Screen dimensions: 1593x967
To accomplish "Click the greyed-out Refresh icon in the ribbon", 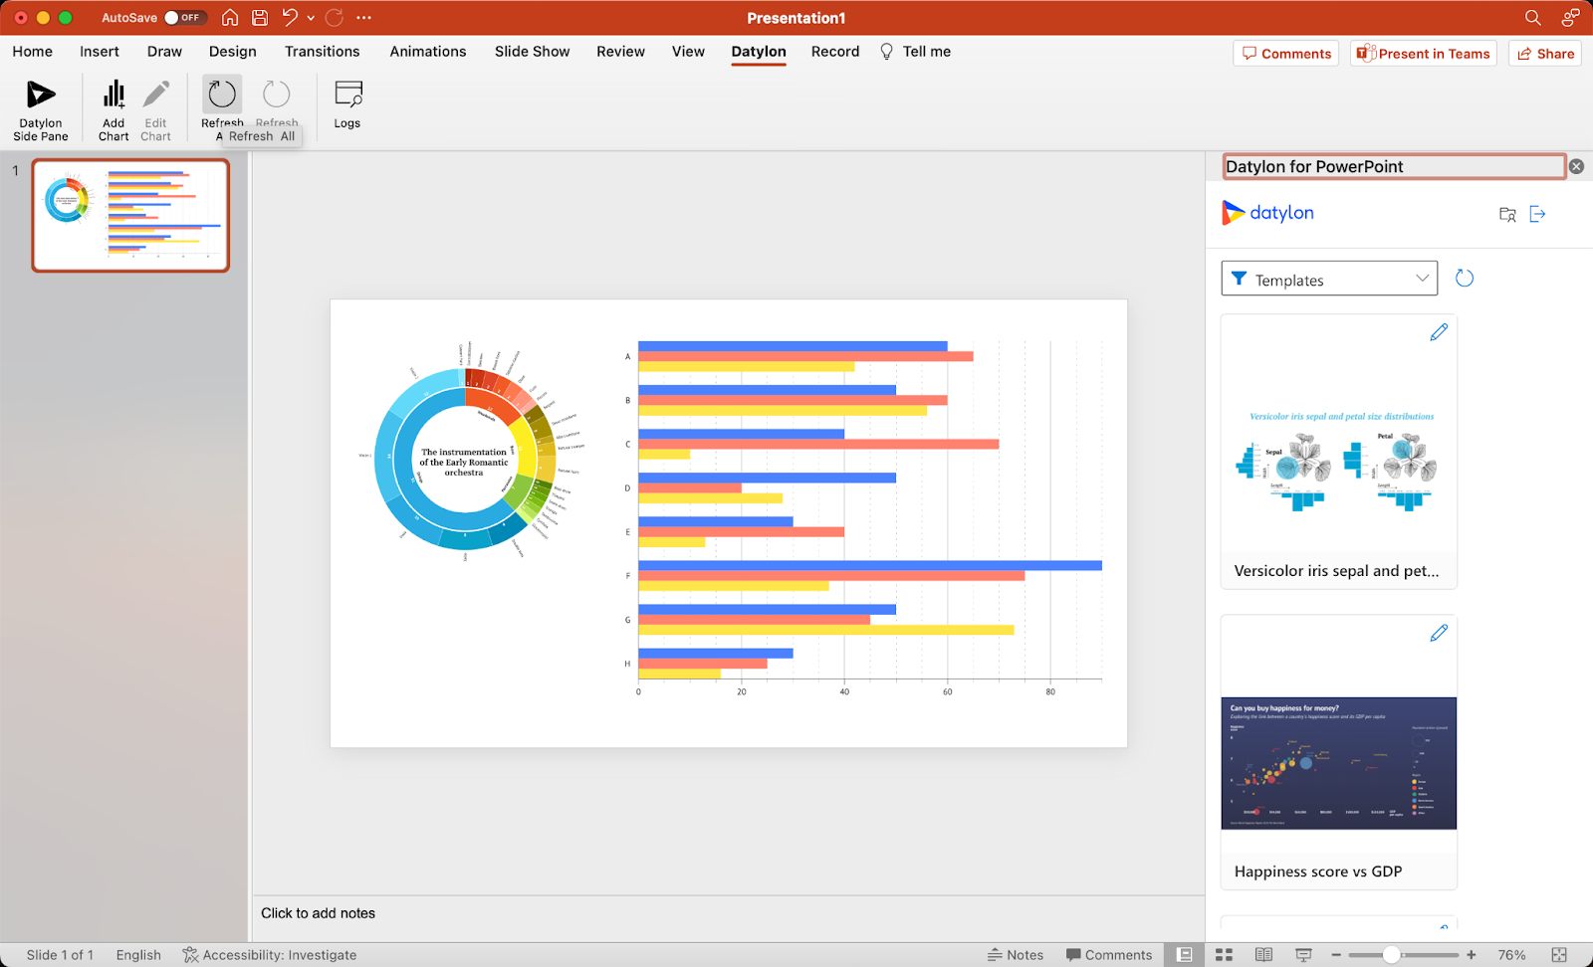I will 277,95.
